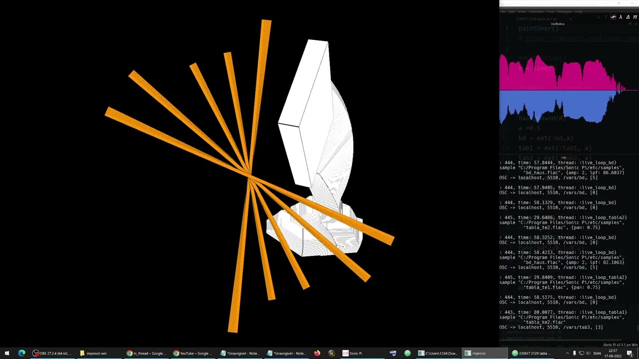
Task: Open the blue network app icon in taskbar
Action: coord(393,354)
